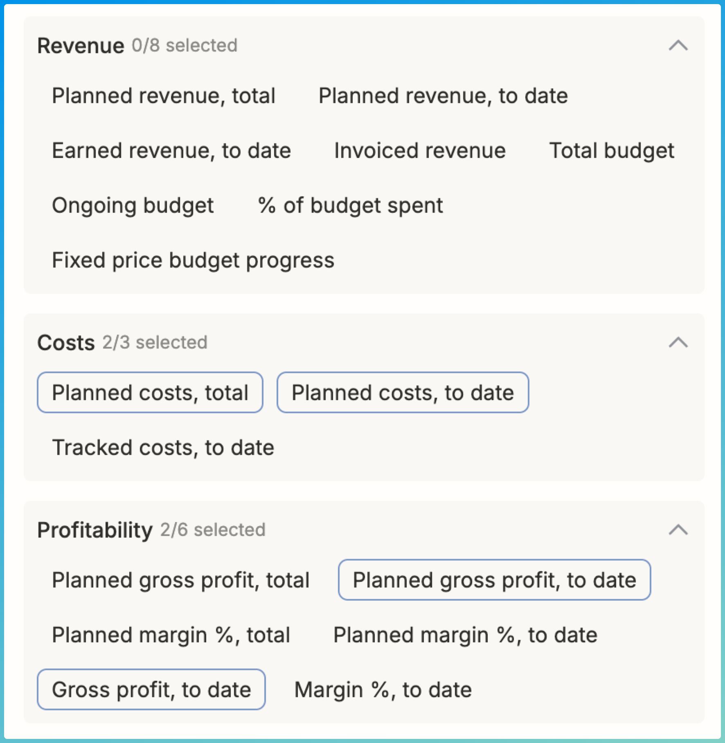The height and width of the screenshot is (743, 725).
Task: Select Planned gross profit, total
Action: 180,580
